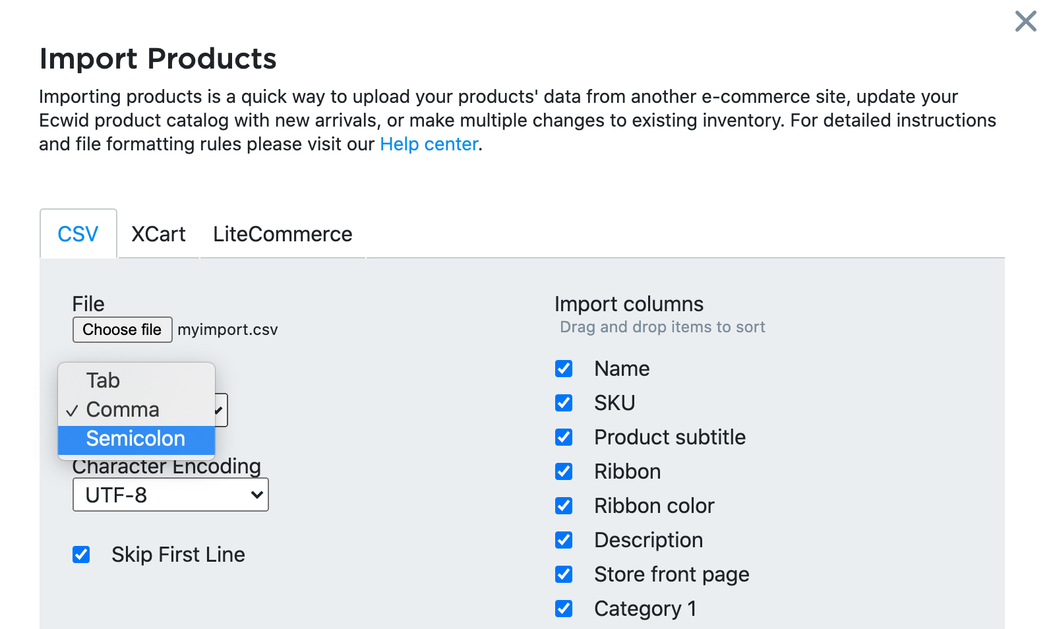The image size is (1051, 629).
Task: Select the CSV tab
Action: tap(78, 233)
